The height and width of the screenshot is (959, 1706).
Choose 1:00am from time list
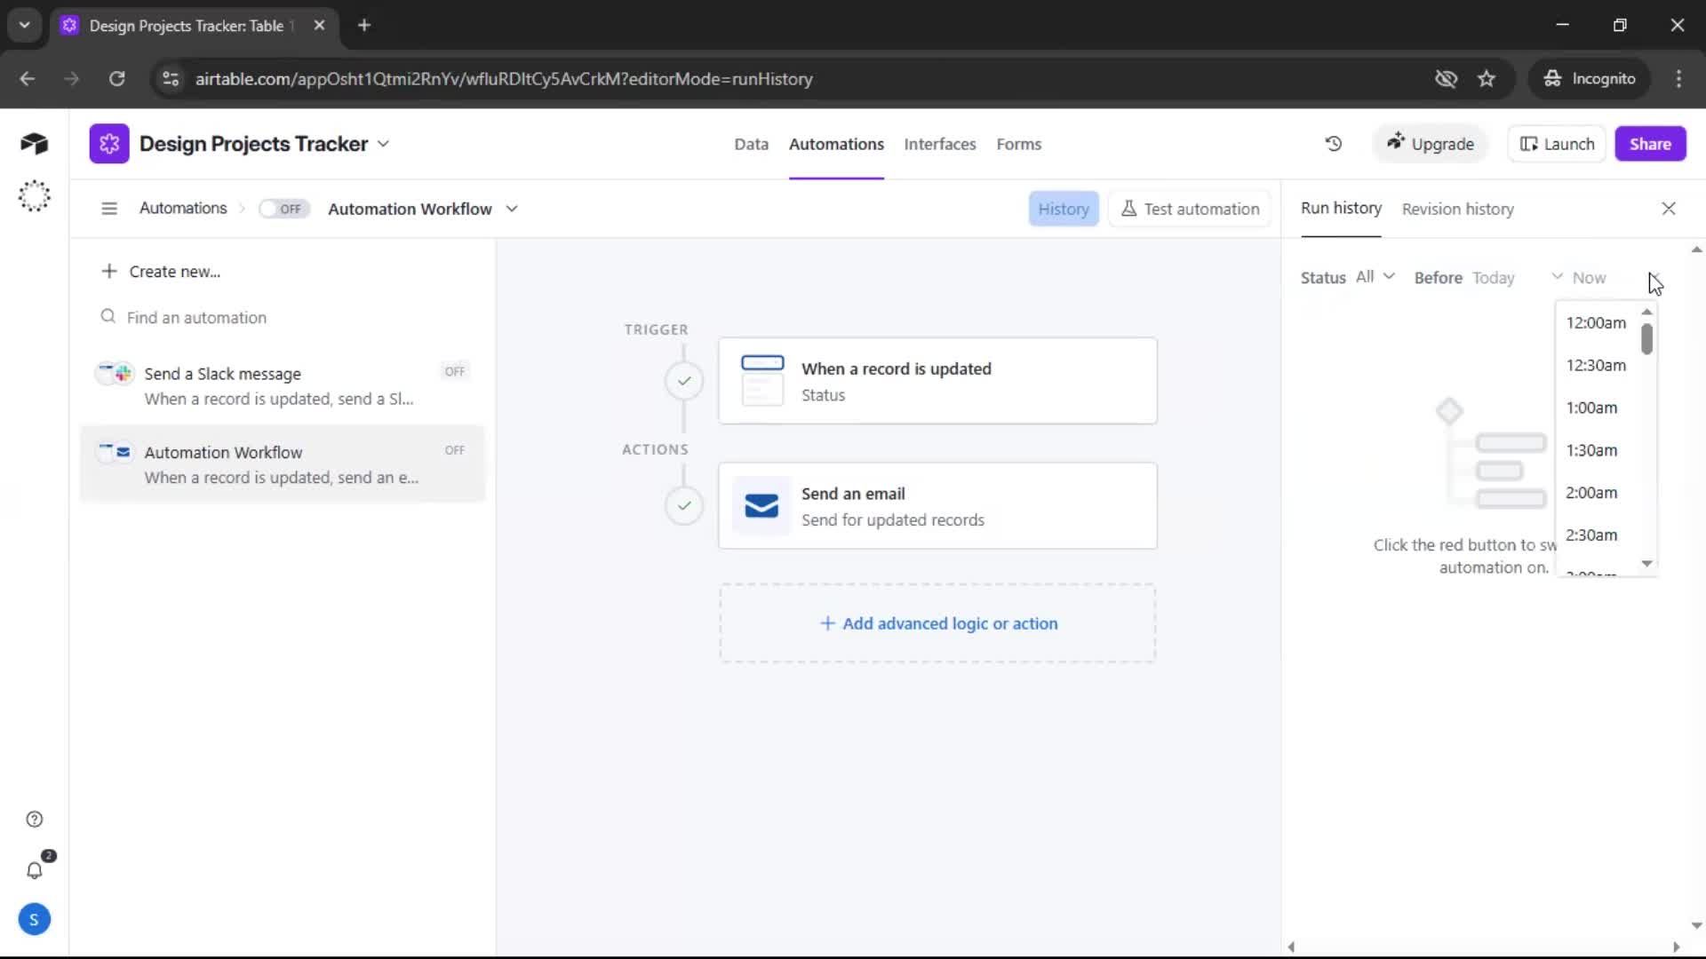click(x=1598, y=408)
